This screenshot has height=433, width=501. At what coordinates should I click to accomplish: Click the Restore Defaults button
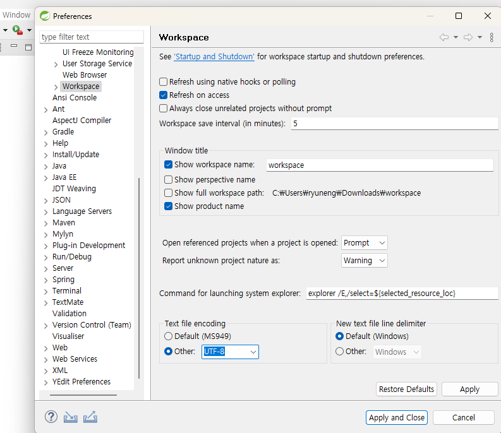pyautogui.click(x=406, y=389)
